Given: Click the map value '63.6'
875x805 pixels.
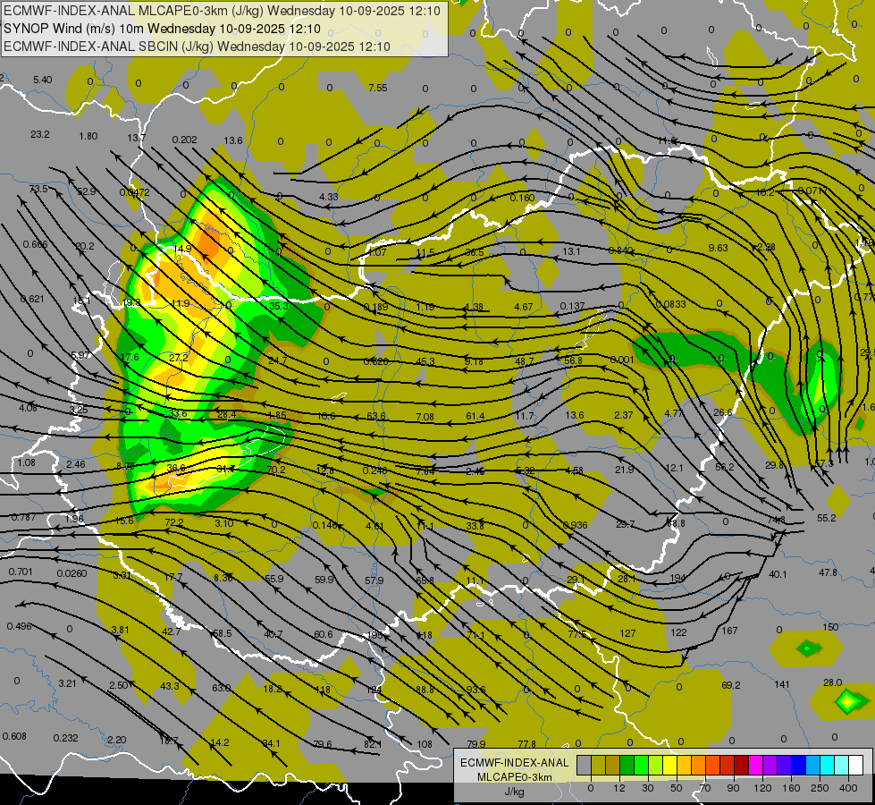Looking at the screenshot, I should coord(376,416).
